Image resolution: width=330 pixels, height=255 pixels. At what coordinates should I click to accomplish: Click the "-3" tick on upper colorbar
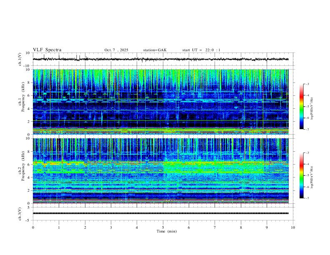pos(307,84)
